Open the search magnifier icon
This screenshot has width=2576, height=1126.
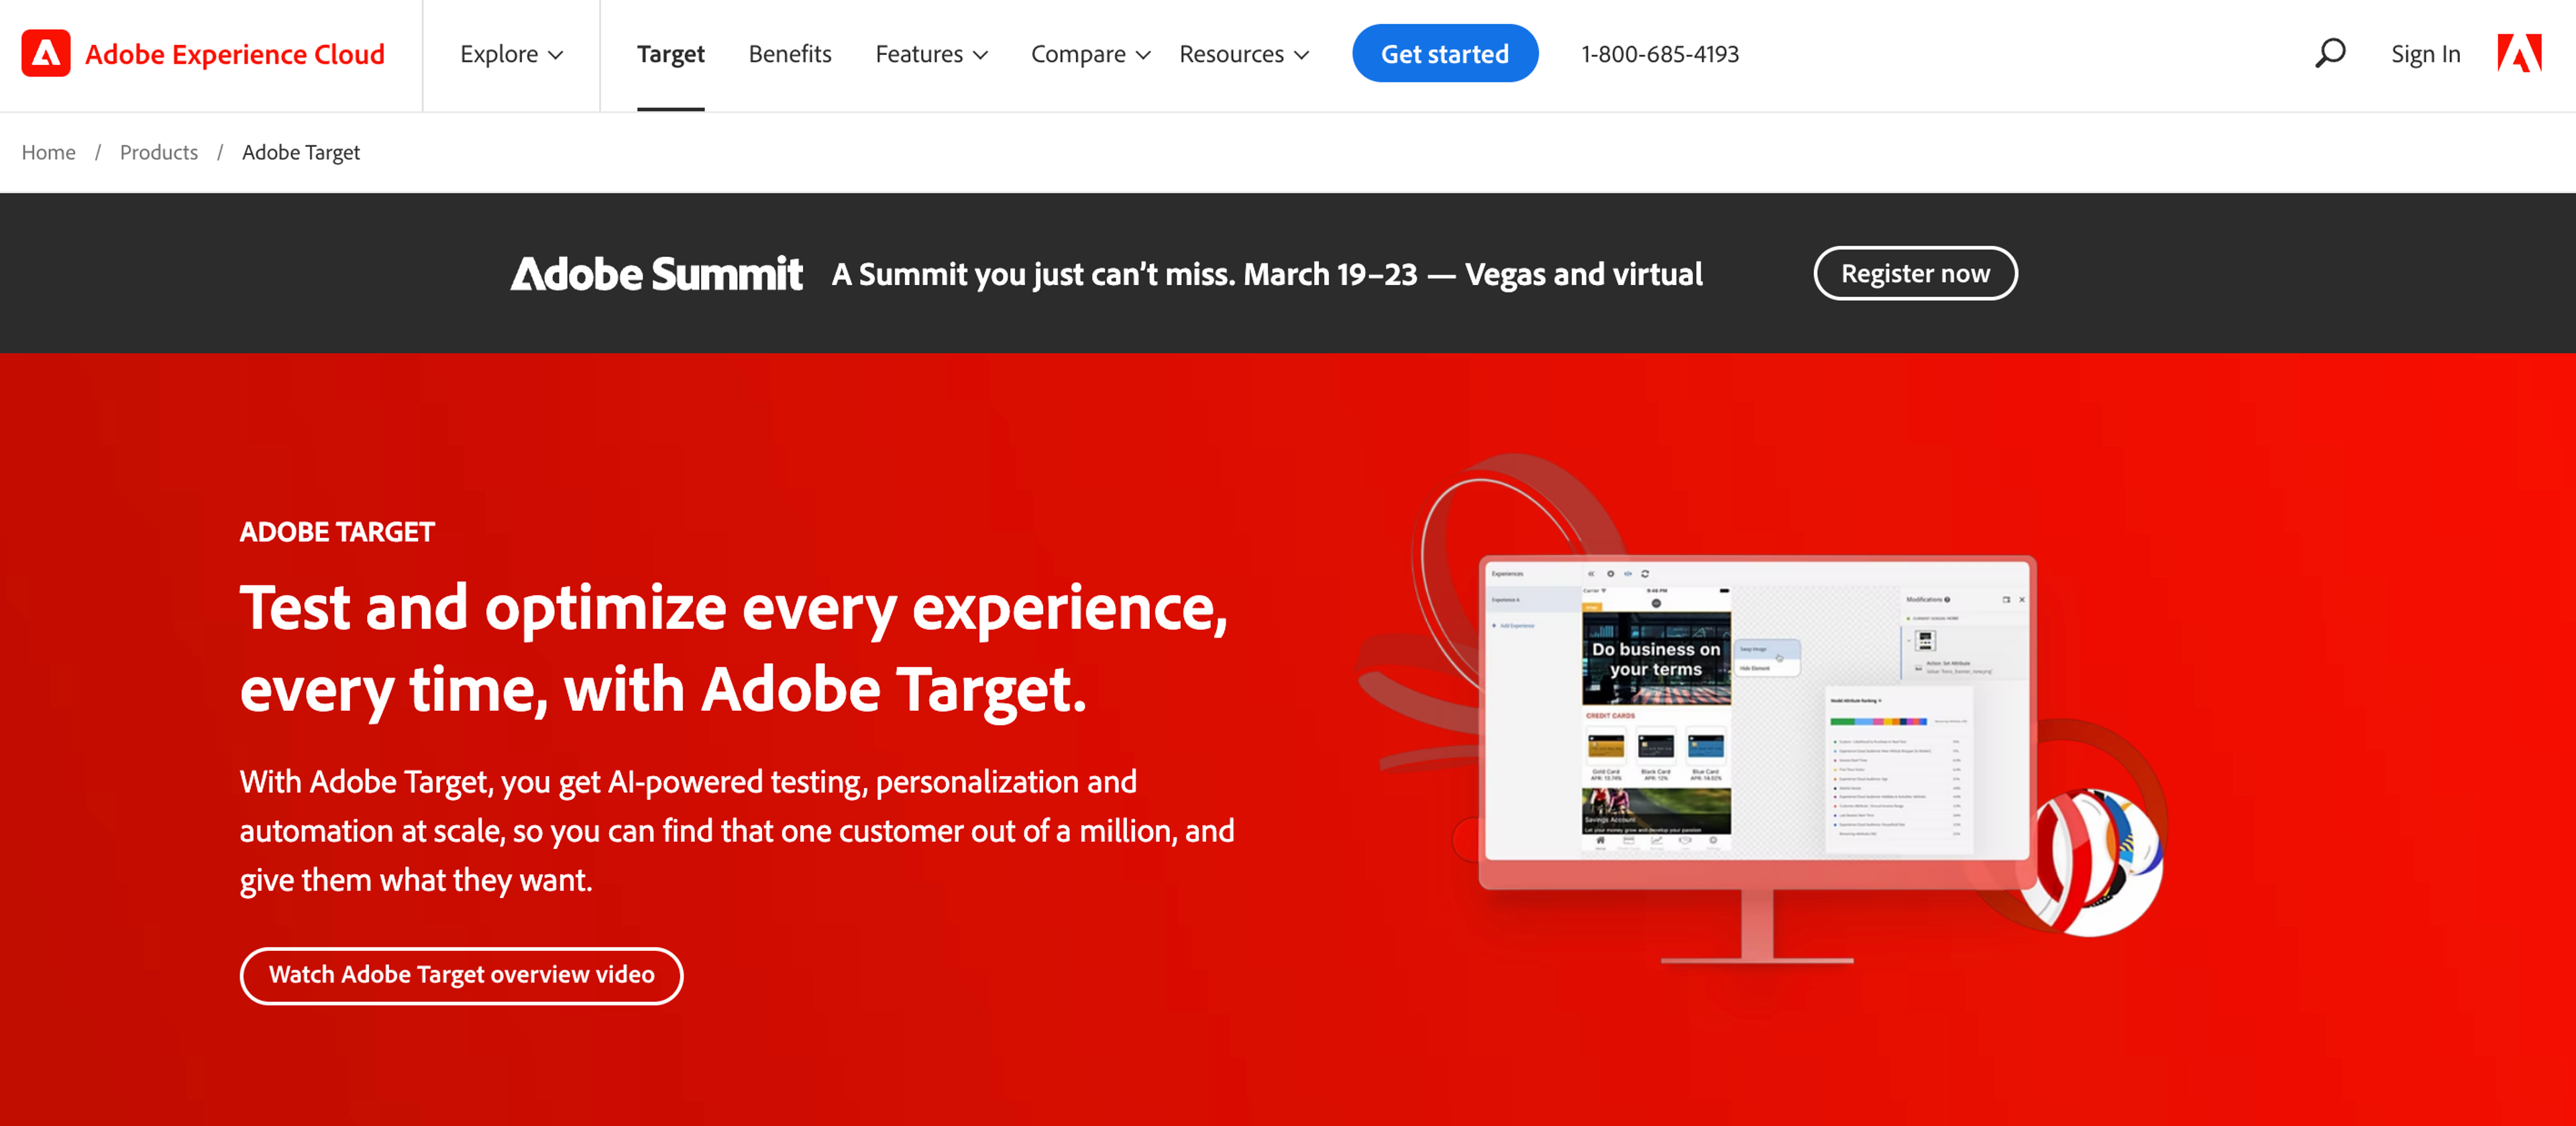coord(2329,54)
